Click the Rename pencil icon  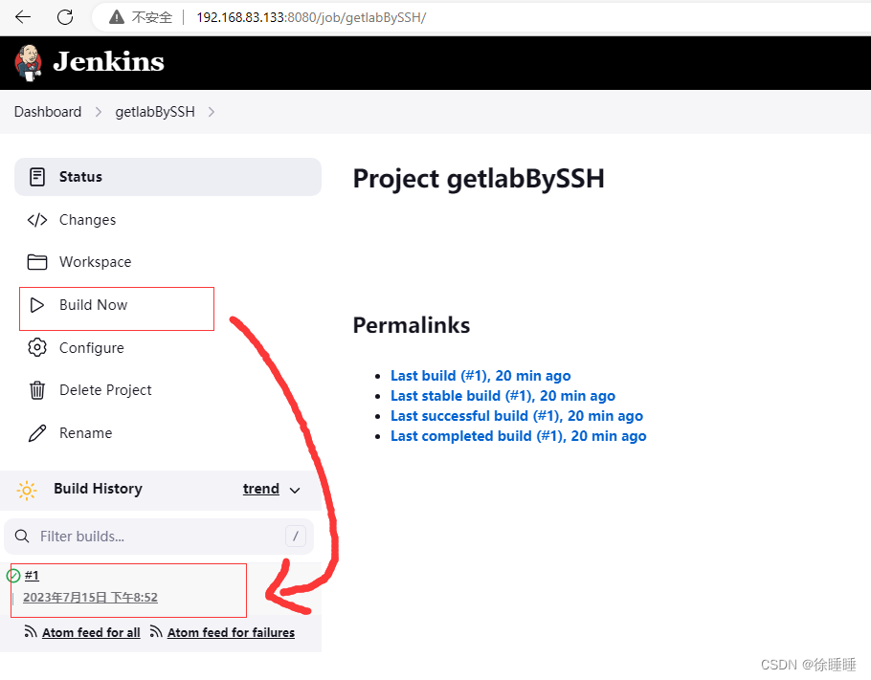click(x=37, y=433)
